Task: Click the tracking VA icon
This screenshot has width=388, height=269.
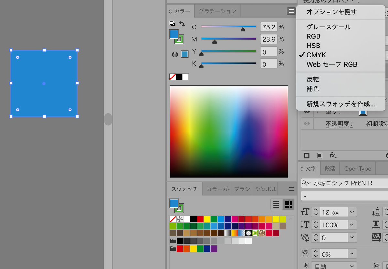Action: coord(376,238)
